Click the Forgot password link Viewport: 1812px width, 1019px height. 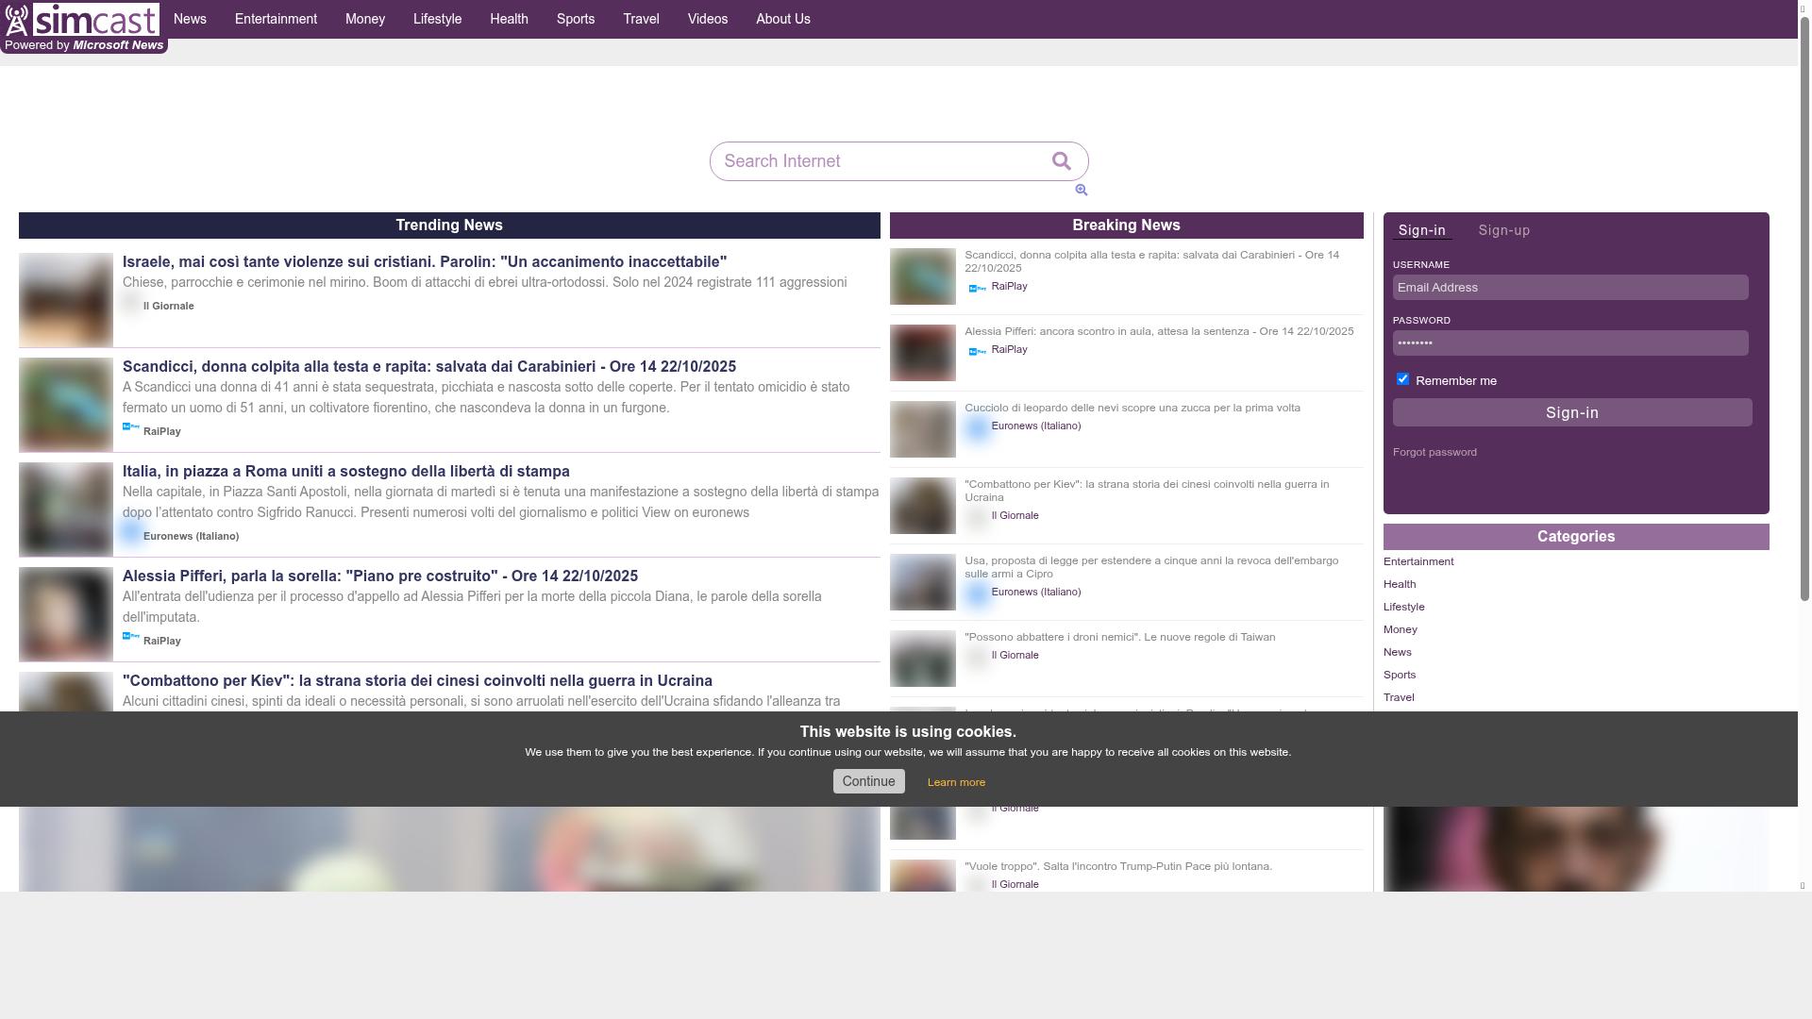click(x=1434, y=452)
